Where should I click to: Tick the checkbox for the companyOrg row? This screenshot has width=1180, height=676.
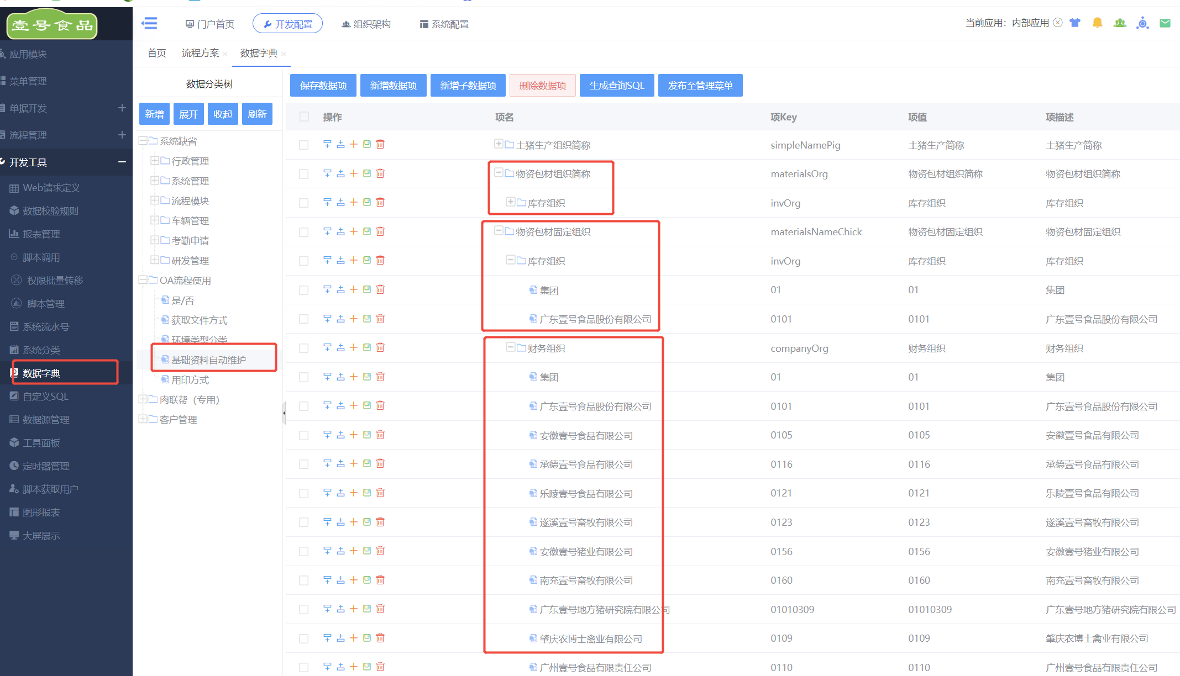tap(304, 348)
